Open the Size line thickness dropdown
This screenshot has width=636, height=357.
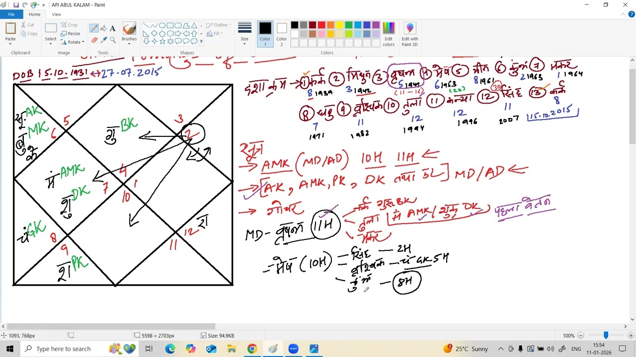(x=244, y=34)
